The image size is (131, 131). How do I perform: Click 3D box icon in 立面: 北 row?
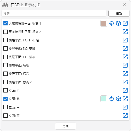coord(118,99)
